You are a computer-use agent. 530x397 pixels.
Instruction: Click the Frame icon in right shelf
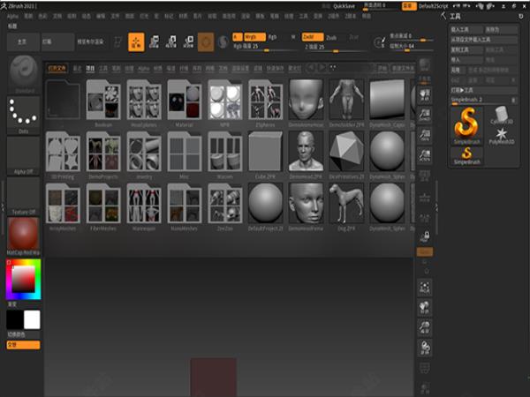(x=425, y=288)
